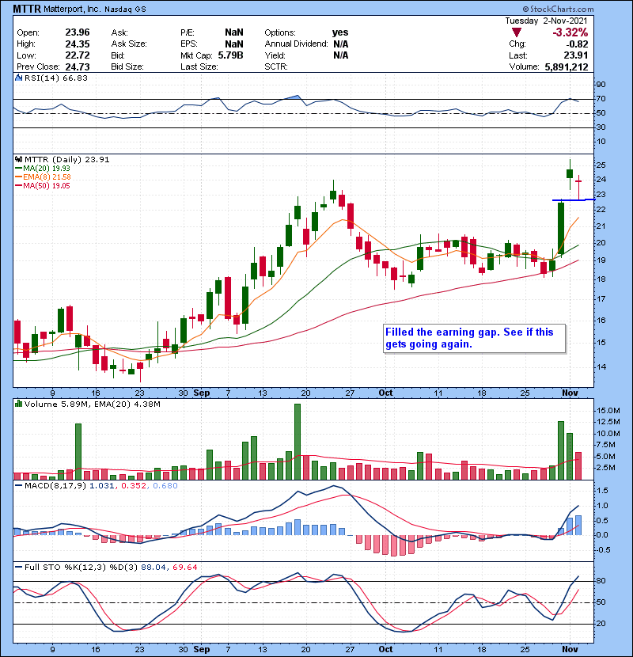The width and height of the screenshot is (633, 657).
Task: Click the Chg value -0.82
Action: coord(577,44)
